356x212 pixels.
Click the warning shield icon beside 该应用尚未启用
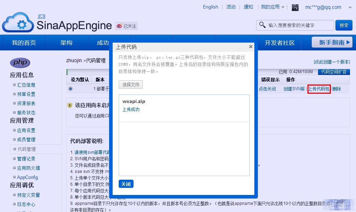coord(70,105)
